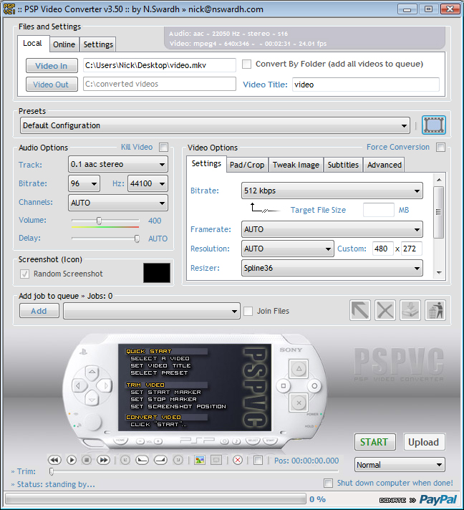
Task: Click the arrow icon in the queue panel
Action: [x=360, y=310]
